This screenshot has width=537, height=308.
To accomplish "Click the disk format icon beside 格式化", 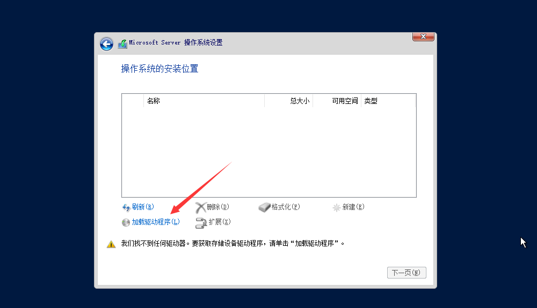I will [264, 207].
